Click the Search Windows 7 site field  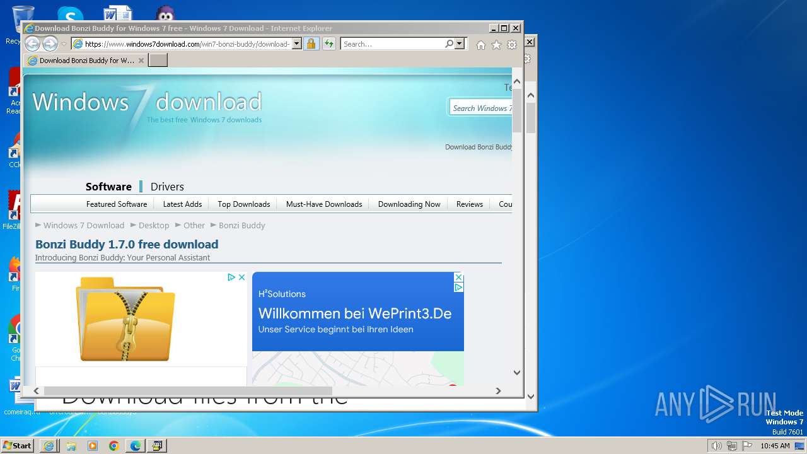tap(481, 108)
